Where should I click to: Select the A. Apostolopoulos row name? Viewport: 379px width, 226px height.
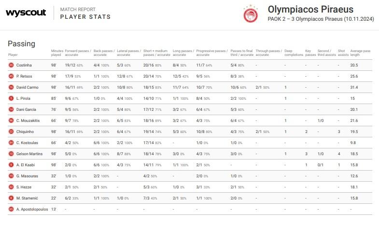(x=32, y=209)
